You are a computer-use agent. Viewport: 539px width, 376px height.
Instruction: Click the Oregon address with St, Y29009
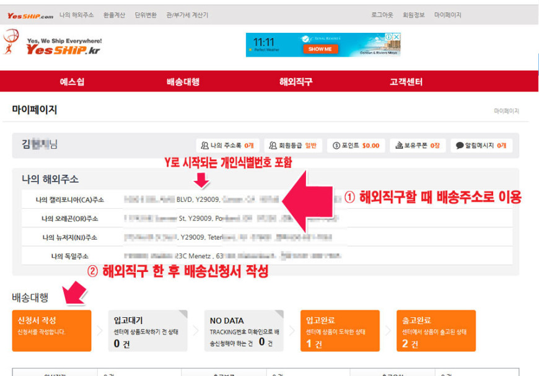pyautogui.click(x=231, y=219)
